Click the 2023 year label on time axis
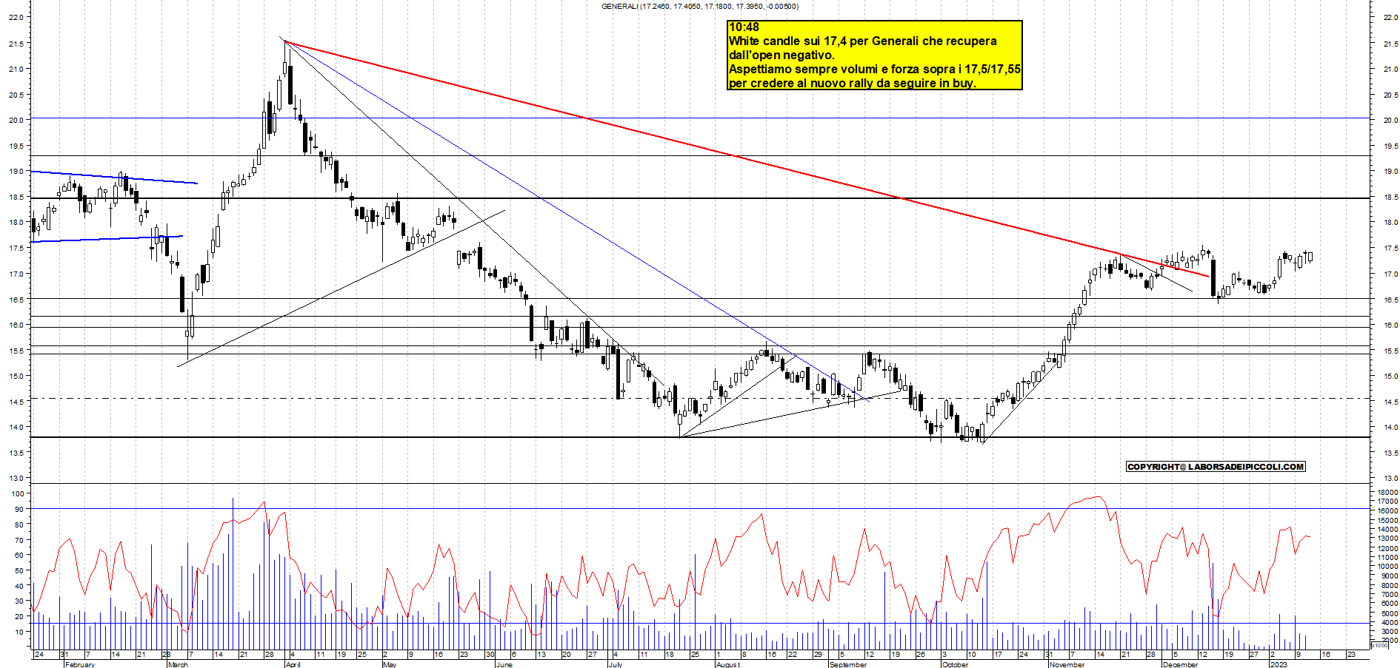Screen dimensions: 1400x668 [1279, 664]
